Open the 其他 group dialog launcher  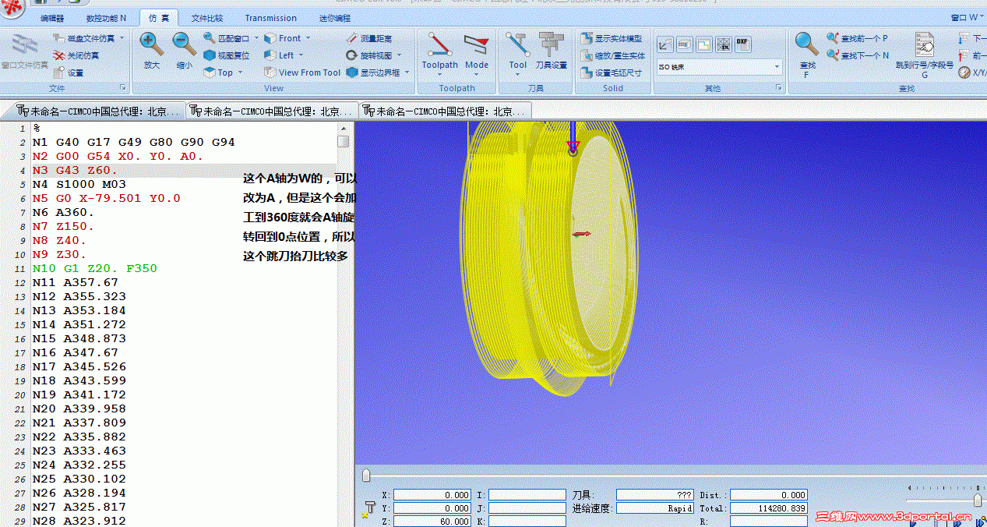tap(778, 88)
